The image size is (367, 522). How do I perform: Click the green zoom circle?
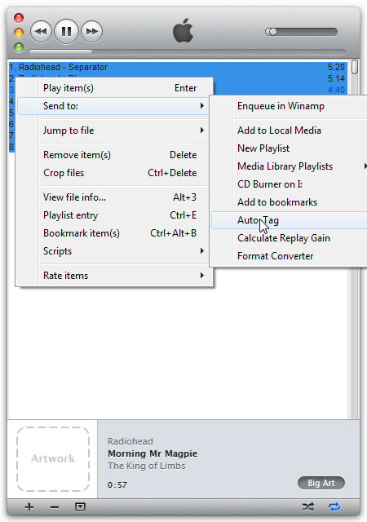click(x=19, y=47)
